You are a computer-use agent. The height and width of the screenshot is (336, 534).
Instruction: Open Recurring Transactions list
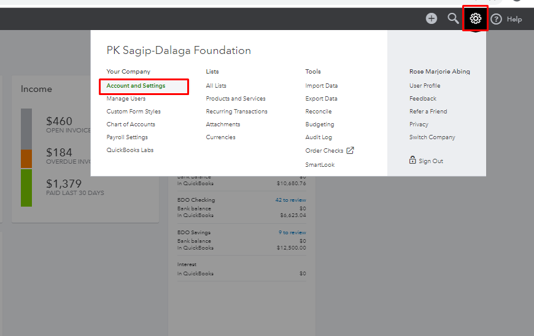click(236, 112)
